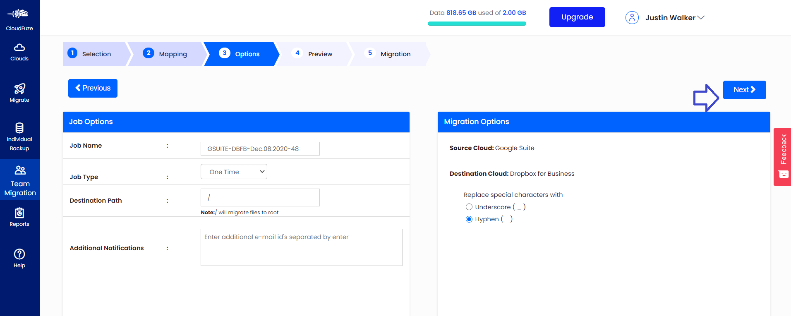Image resolution: width=791 pixels, height=316 pixels.
Task: Open the Feedback side tab
Action: click(782, 157)
